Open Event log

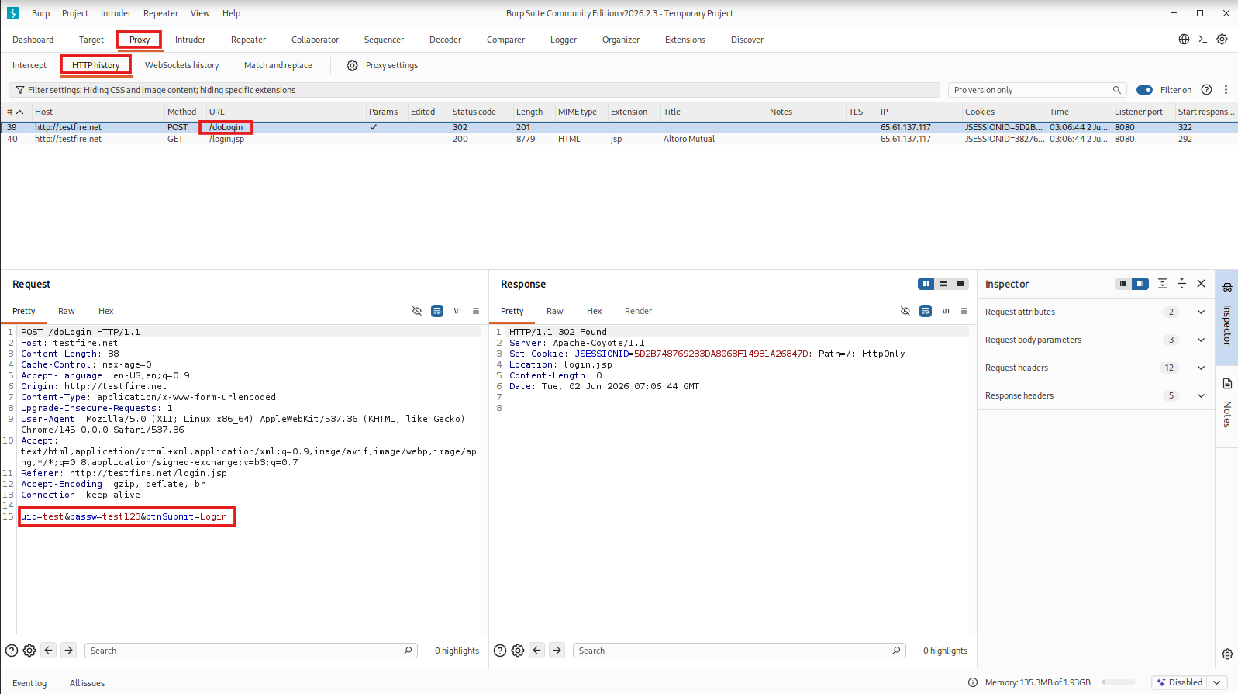pos(29,683)
